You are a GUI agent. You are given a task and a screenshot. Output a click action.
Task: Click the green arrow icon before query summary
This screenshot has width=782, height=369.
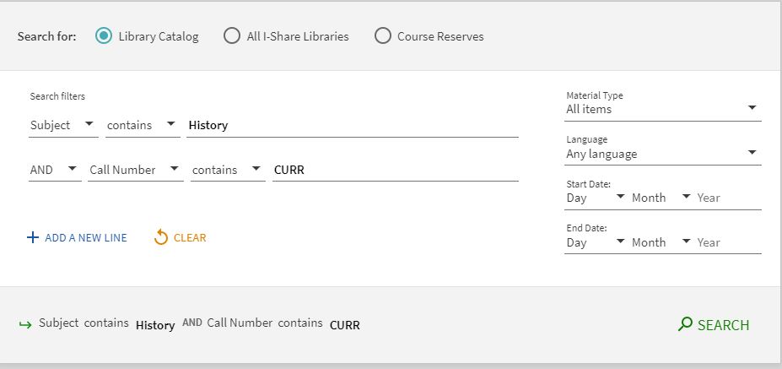pos(25,324)
